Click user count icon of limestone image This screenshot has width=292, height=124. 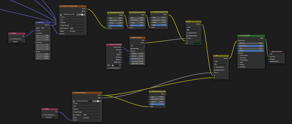(80, 14)
